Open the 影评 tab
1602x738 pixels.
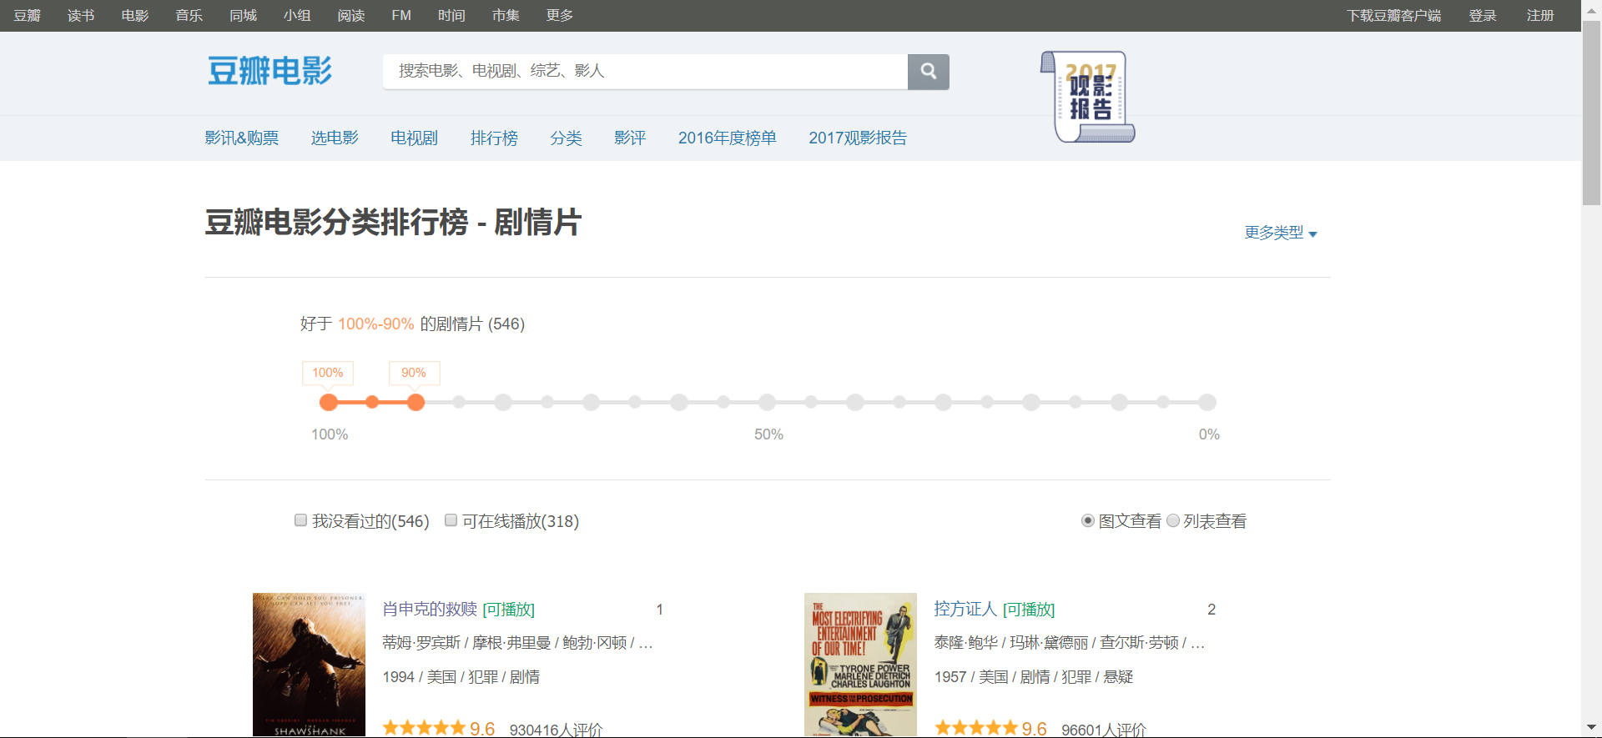630,138
